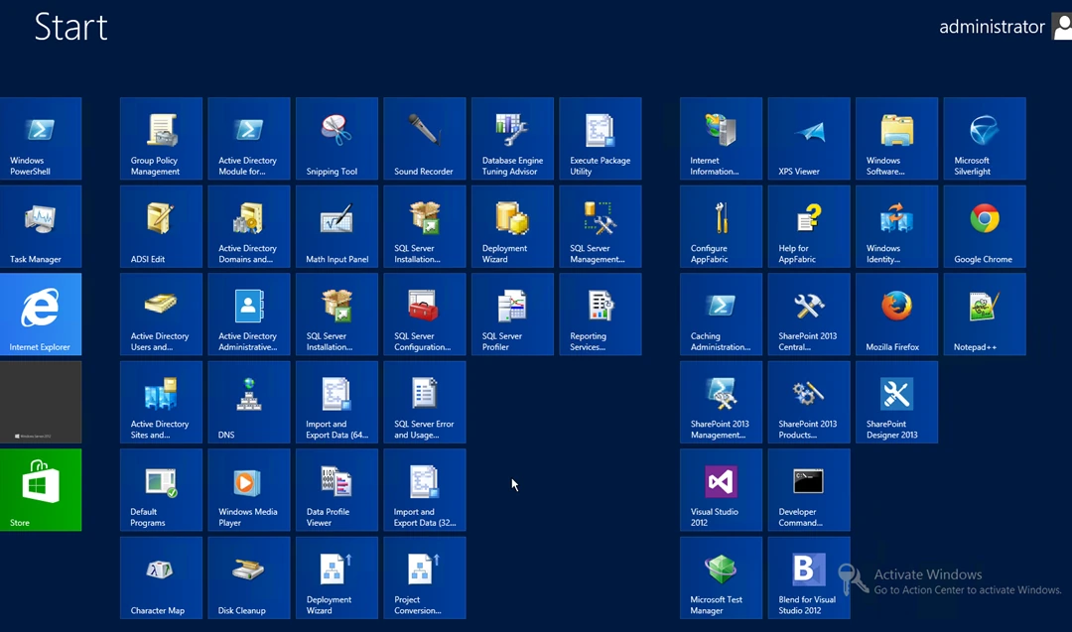Open Database Engine Tuning Advisor tile
Image resolution: width=1072 pixels, height=632 pixels.
pos(513,139)
